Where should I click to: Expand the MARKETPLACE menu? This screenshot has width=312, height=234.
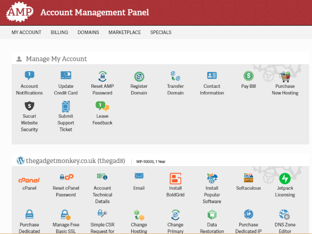125,32
